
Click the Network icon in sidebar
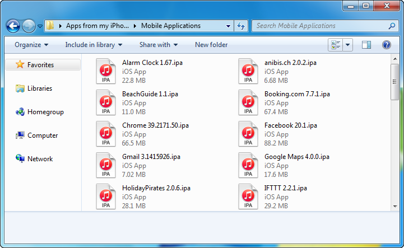20,158
